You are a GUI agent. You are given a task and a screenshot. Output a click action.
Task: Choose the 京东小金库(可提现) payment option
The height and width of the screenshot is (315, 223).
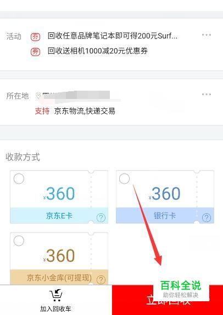59,258
